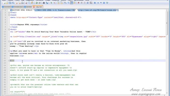Click the title tag text on line 7
Screen dimensions: 170x96
(29, 25)
